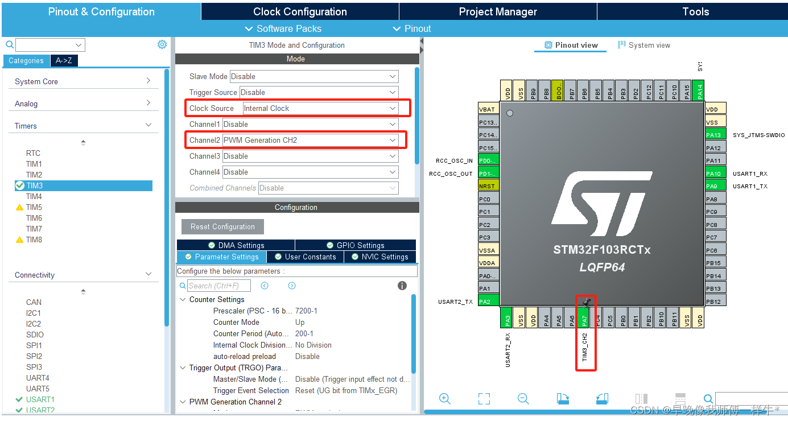The height and width of the screenshot is (421, 788).
Task: Click the parameter search field
Action: pos(219,286)
